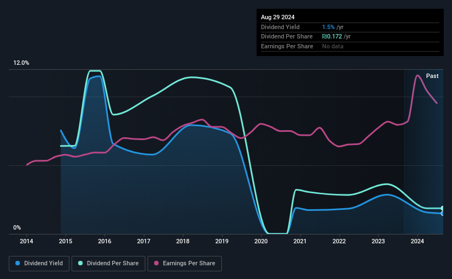The width and height of the screenshot is (452, 279).
Task: Toggle the Dividend Per Share legend button
Action: (108, 264)
